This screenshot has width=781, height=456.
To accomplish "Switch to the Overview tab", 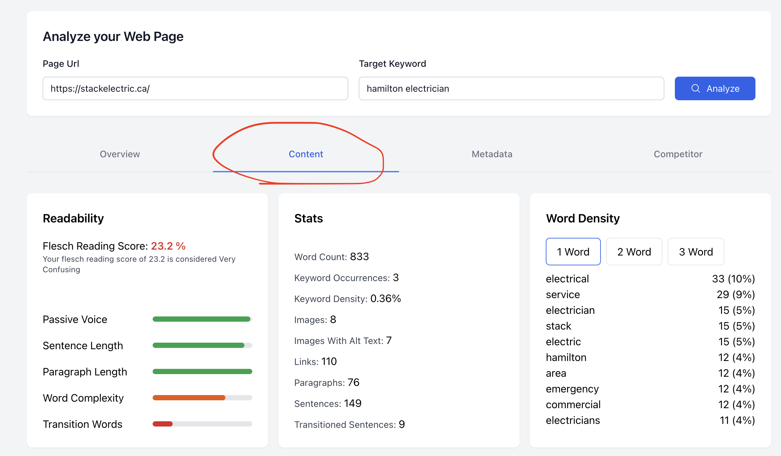I will 120,154.
